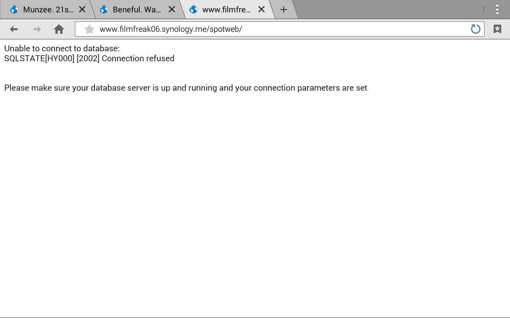The width and height of the screenshot is (510, 318).
Task: Click the globe favicon on Beneful tab
Action: [104, 10]
